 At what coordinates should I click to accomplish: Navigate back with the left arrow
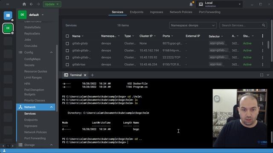click(31, 4)
